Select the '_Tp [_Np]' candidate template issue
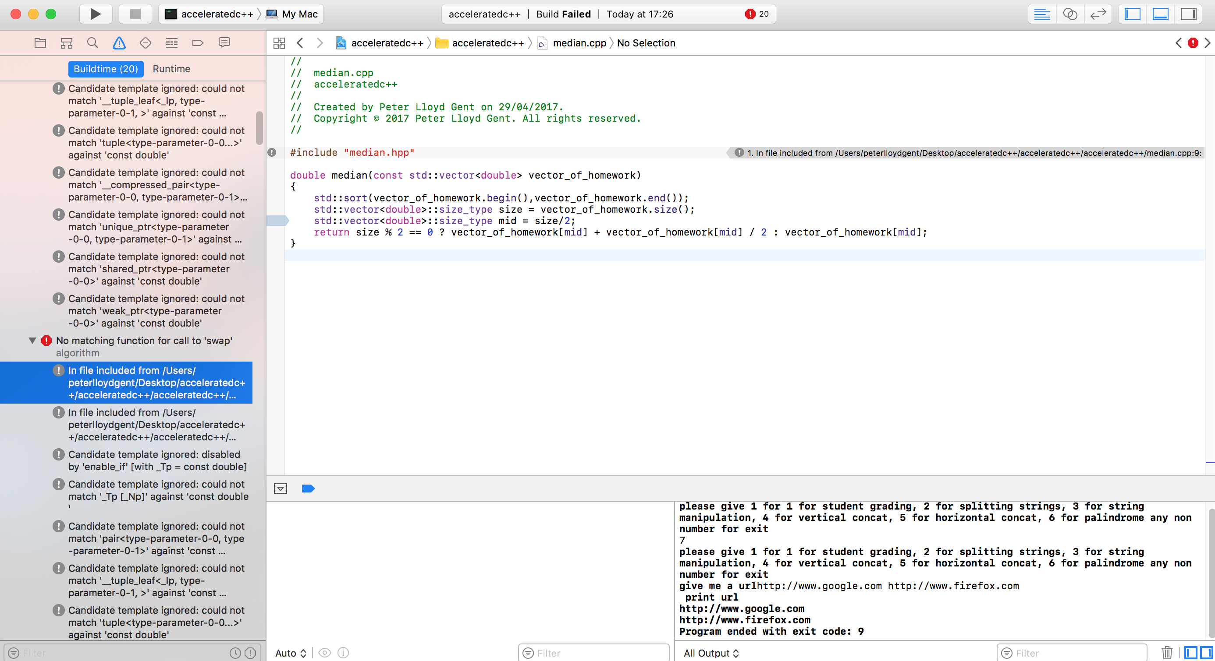The width and height of the screenshot is (1215, 661). (126, 496)
